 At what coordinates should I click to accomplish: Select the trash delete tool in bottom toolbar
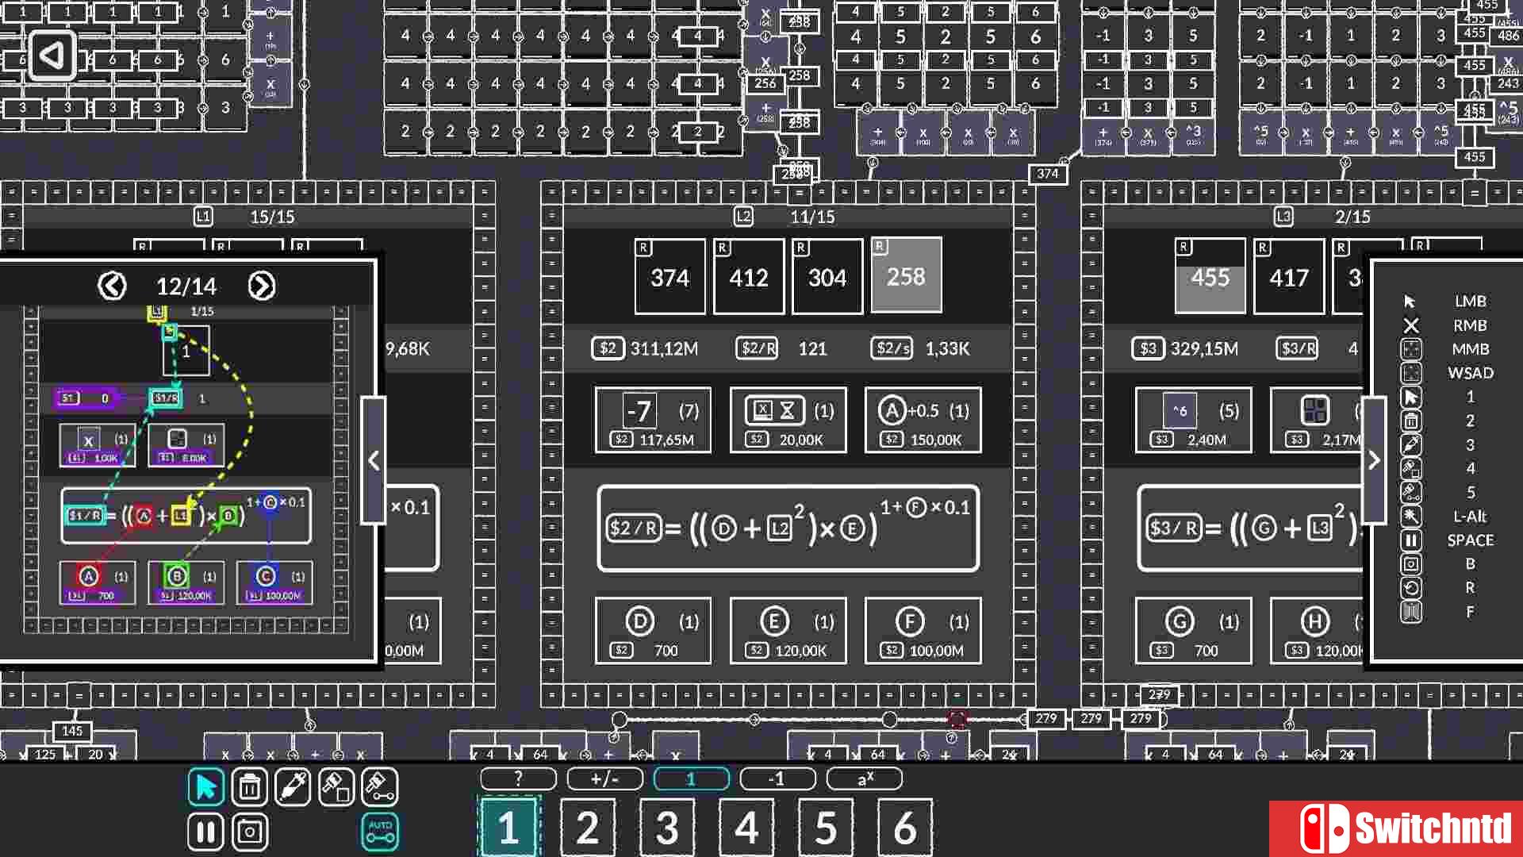point(250,787)
